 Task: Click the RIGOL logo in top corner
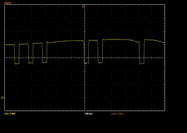(x=8, y=3)
